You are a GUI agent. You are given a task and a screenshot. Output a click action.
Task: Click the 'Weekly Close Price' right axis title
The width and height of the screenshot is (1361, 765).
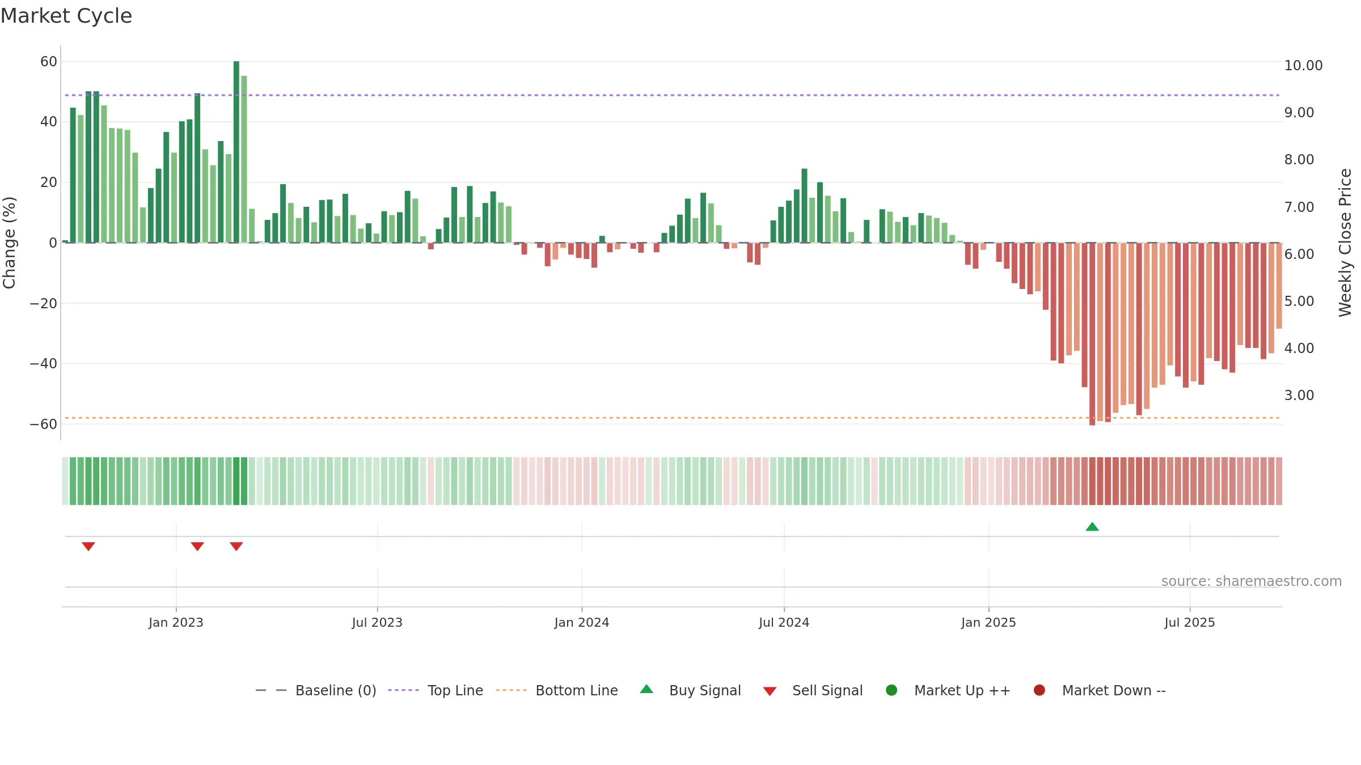tap(1345, 243)
